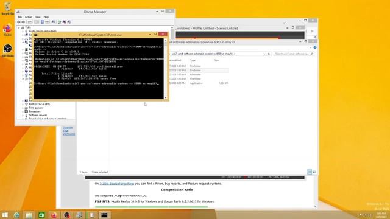Image resolution: width=390 pixels, height=219 pixels.
Task: Select Audio inputs and outputs tree item
Action: coord(43,31)
